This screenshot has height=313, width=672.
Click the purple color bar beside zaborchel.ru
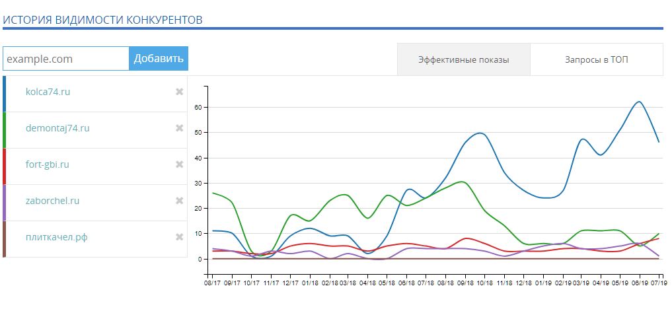coord(5,203)
